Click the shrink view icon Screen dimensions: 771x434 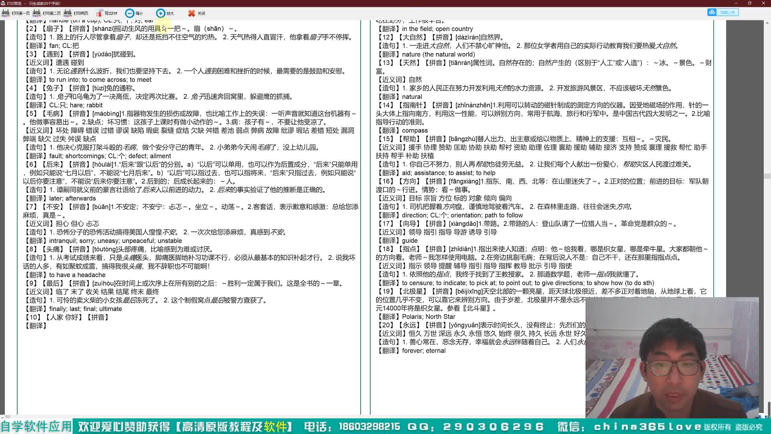[130, 13]
